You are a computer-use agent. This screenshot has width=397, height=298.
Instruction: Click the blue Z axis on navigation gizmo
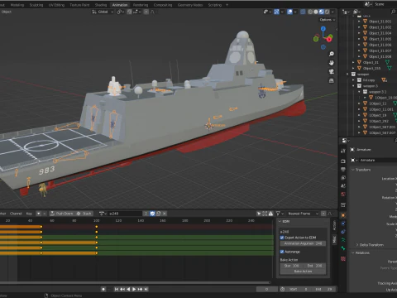[323, 28]
